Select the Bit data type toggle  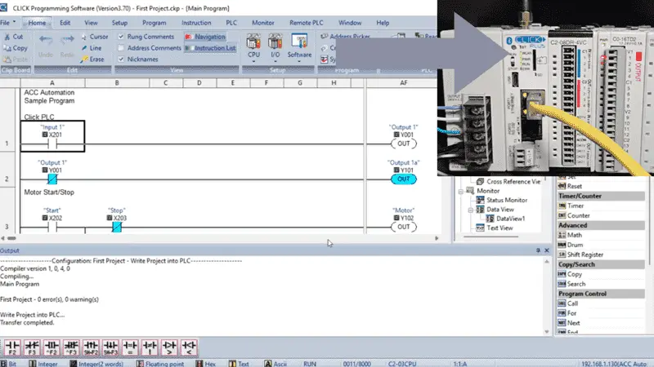click(8, 364)
